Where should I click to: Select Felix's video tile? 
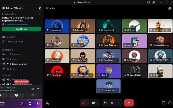[x=57, y=41]
